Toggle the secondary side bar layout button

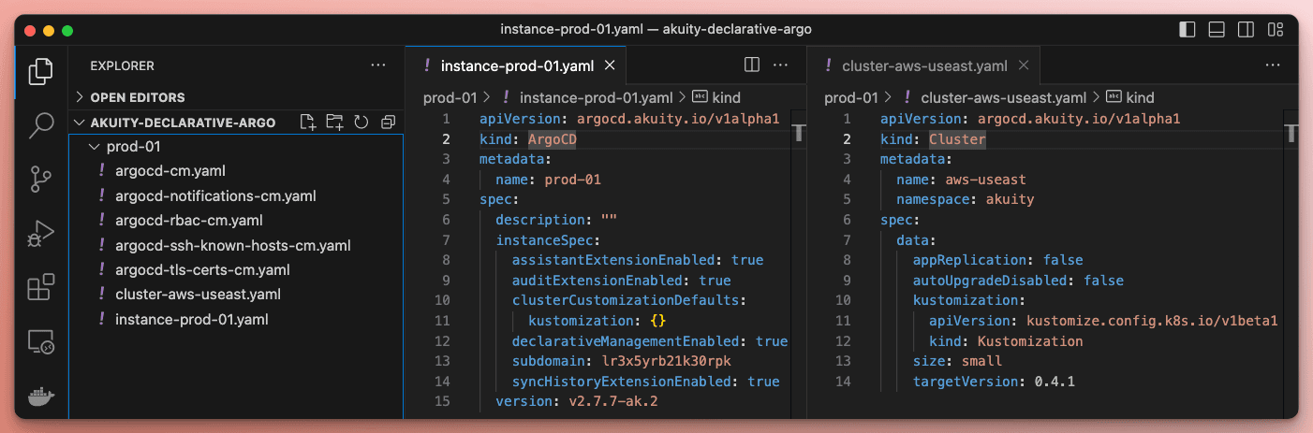pyautogui.click(x=1245, y=29)
